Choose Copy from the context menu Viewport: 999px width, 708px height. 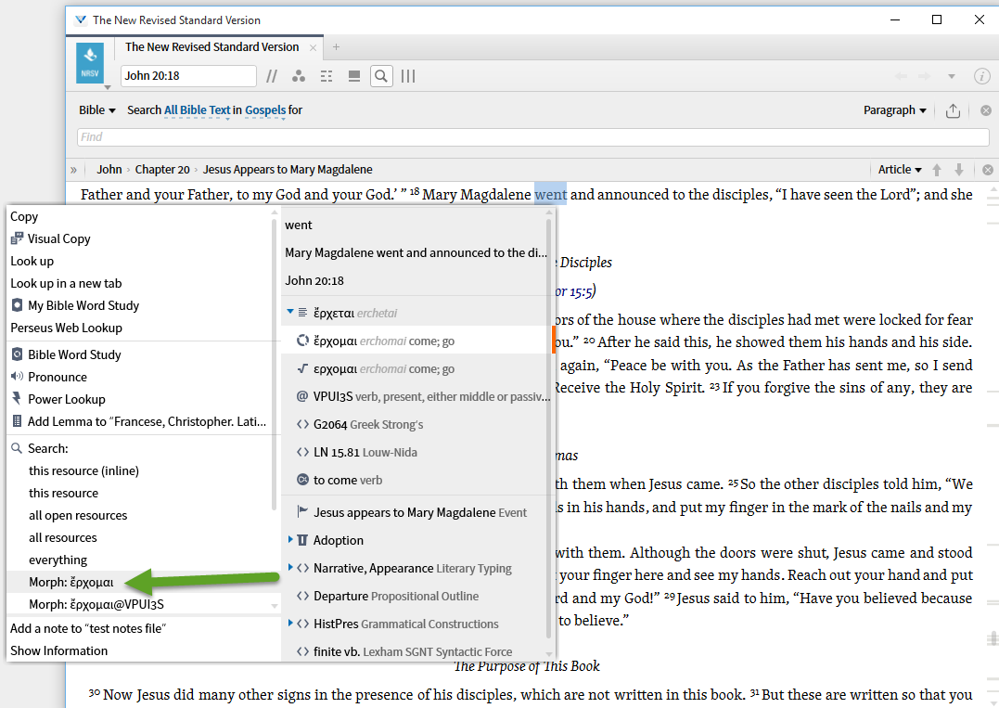click(24, 217)
